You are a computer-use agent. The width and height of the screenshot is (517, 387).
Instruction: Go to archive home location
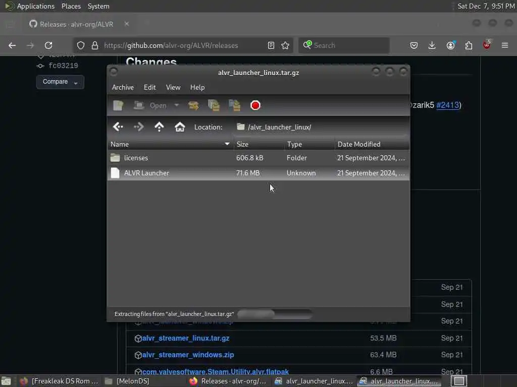(180, 126)
